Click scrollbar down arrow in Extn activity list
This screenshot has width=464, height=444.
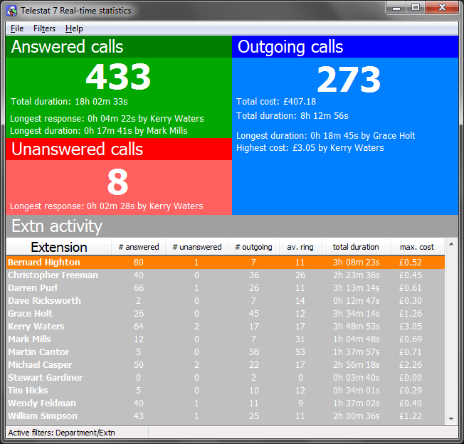pos(451,418)
